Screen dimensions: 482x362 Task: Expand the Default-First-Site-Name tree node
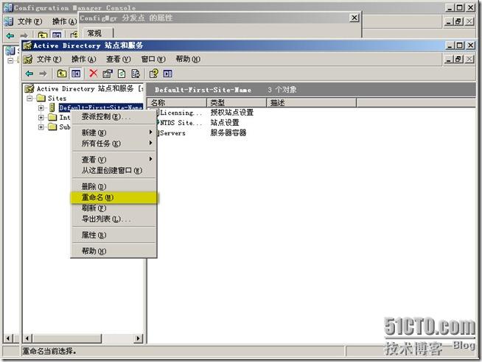click(x=41, y=107)
